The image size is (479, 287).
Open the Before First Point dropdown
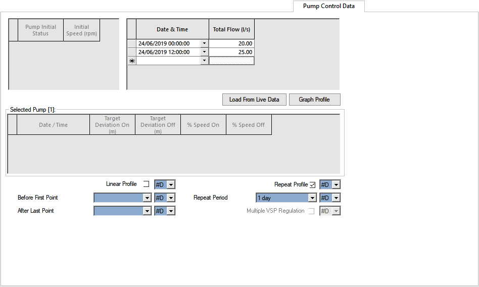(x=147, y=198)
